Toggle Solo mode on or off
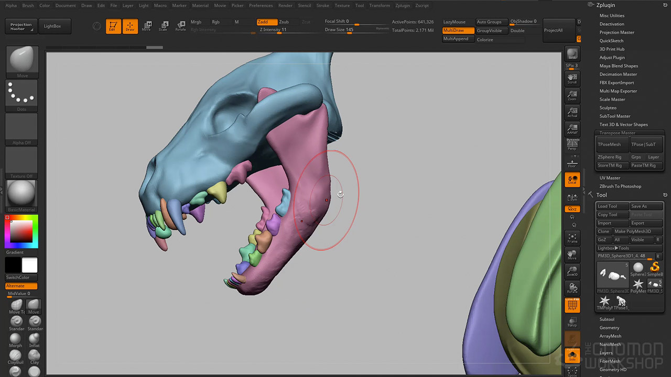671x377 pixels. click(572, 355)
